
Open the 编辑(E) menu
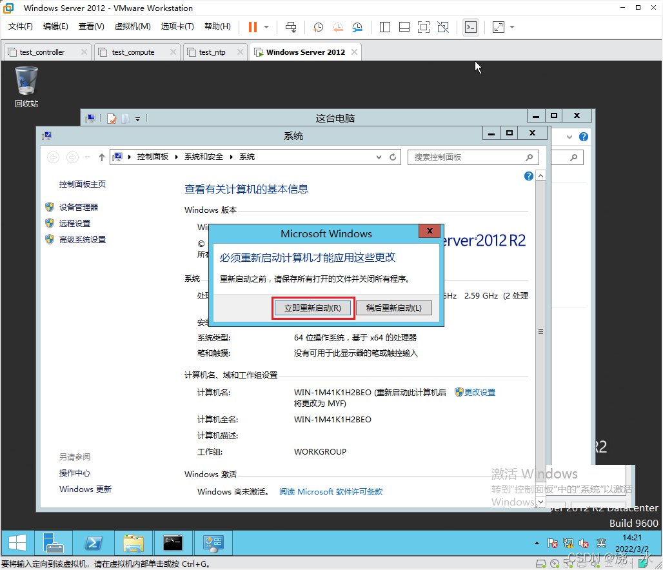(55, 26)
